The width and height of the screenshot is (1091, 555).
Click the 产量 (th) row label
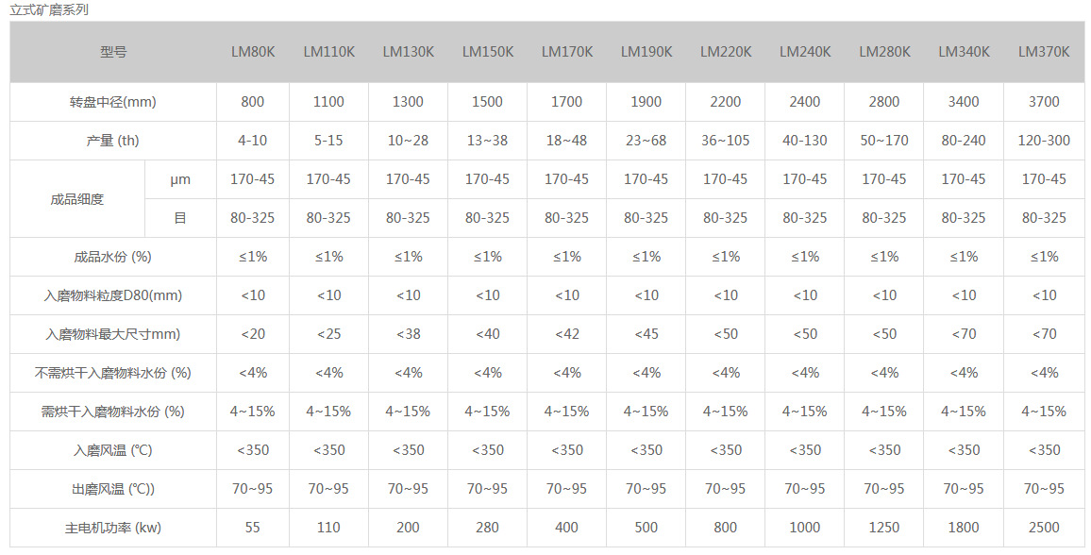113,141
